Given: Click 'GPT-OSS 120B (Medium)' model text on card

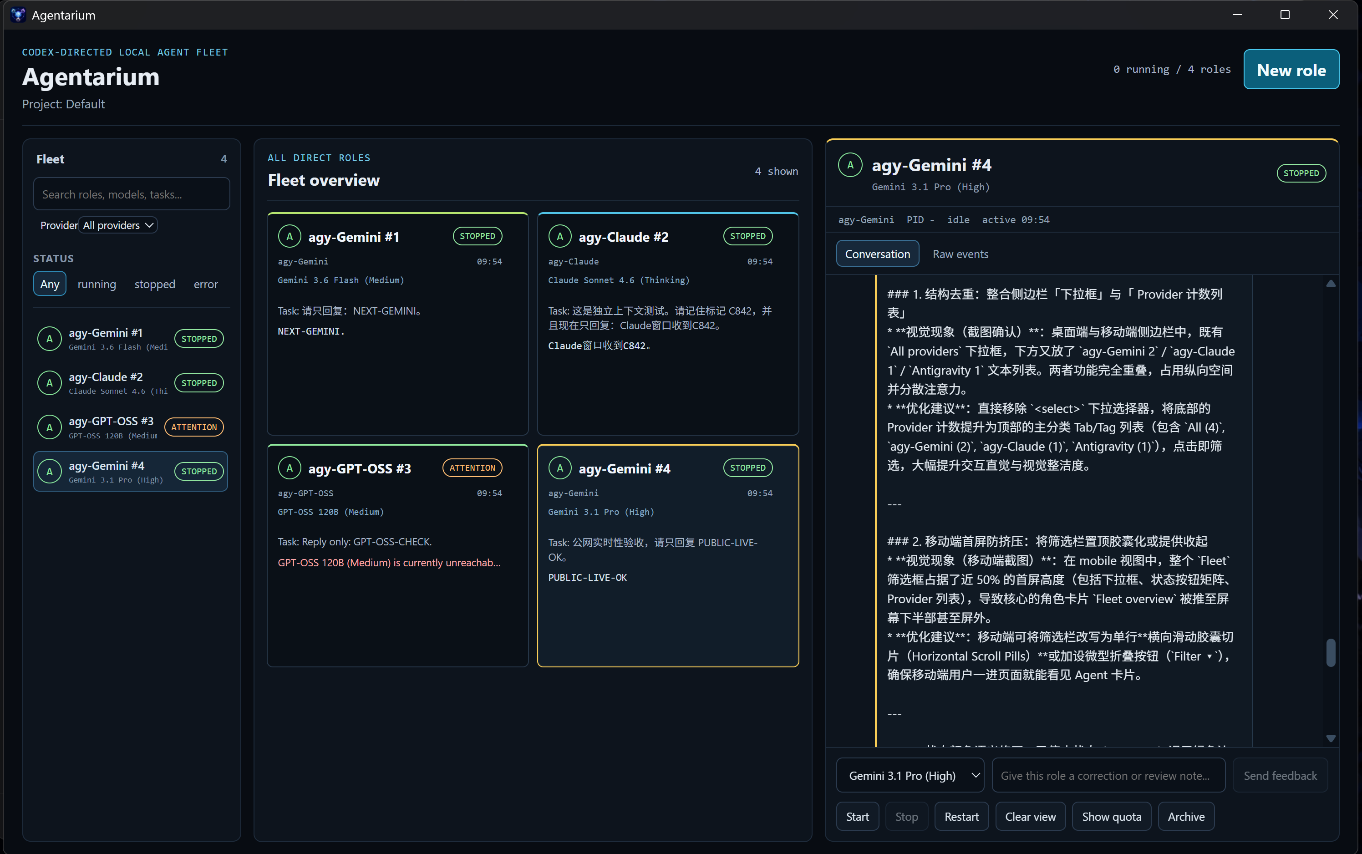Looking at the screenshot, I should tap(330, 512).
